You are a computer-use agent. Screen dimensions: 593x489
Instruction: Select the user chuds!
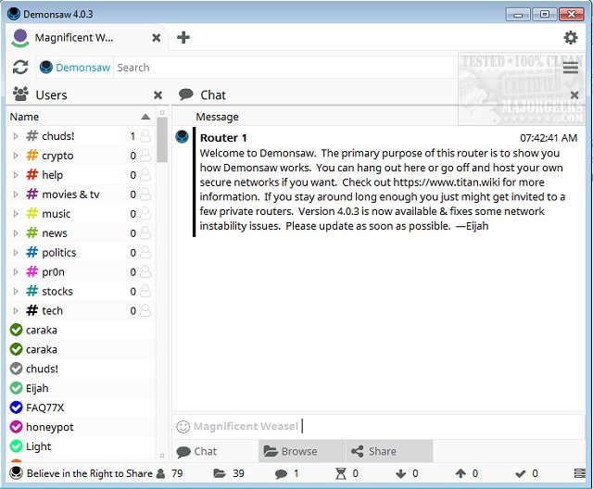81,369
